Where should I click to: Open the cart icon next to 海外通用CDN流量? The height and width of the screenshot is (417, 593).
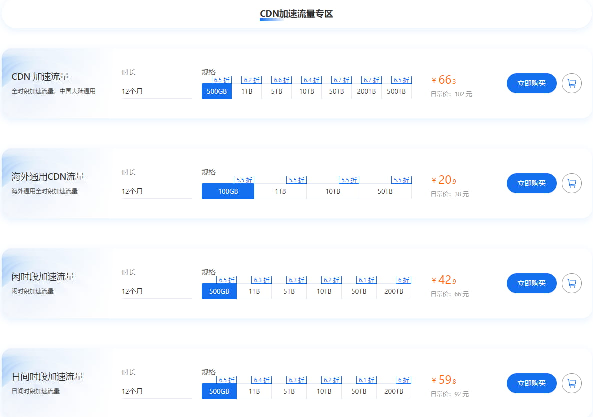tap(571, 183)
